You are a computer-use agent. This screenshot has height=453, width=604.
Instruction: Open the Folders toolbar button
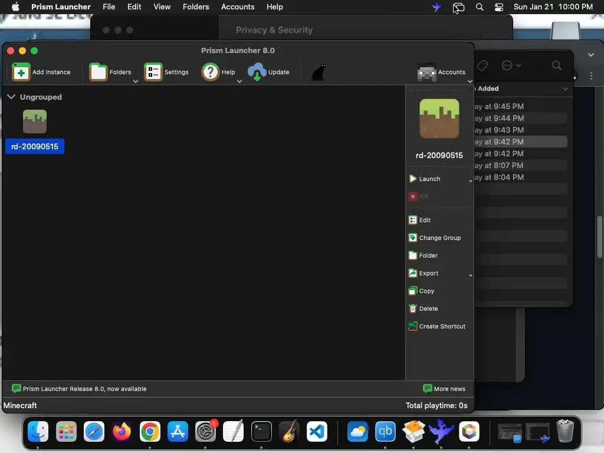pyautogui.click(x=110, y=72)
